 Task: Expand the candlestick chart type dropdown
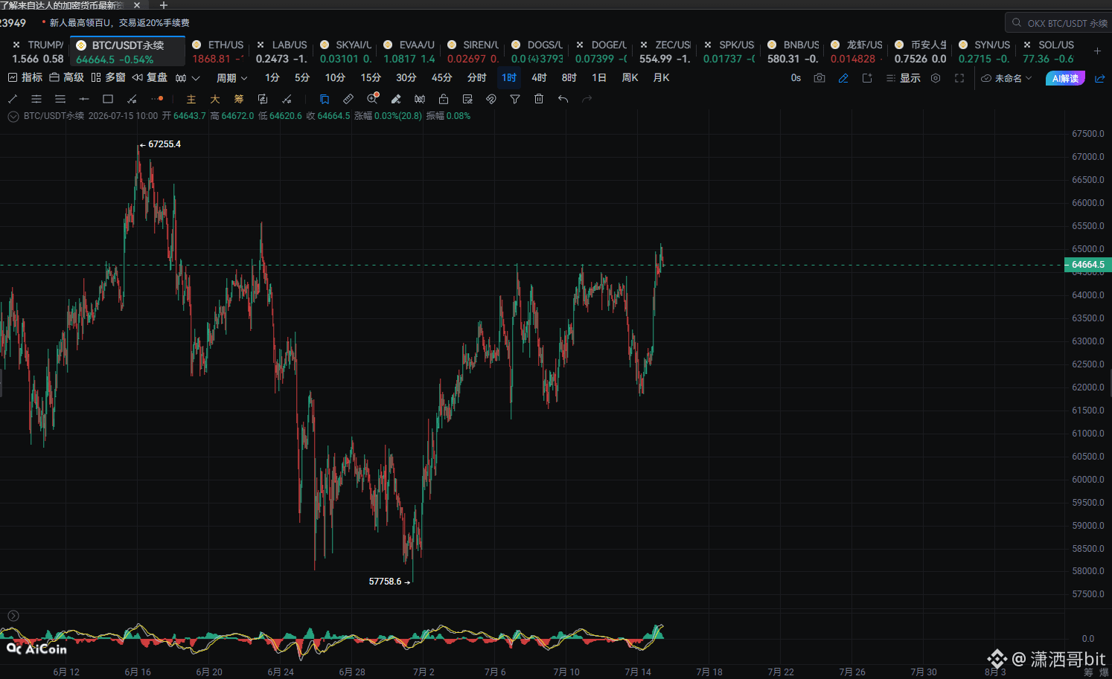click(188, 78)
